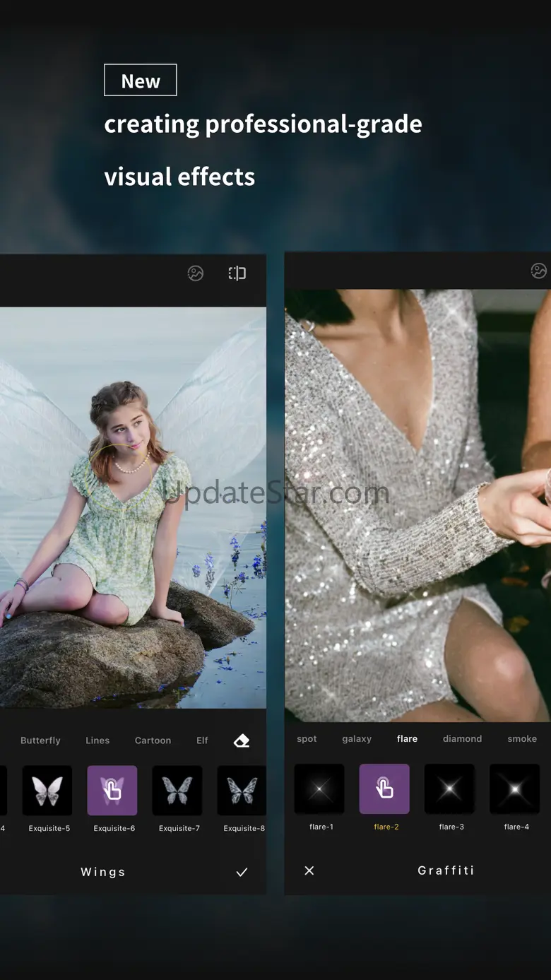Screen dimensions: 551x980
Task: Switch to the Lines wings tab
Action: [x=97, y=740]
